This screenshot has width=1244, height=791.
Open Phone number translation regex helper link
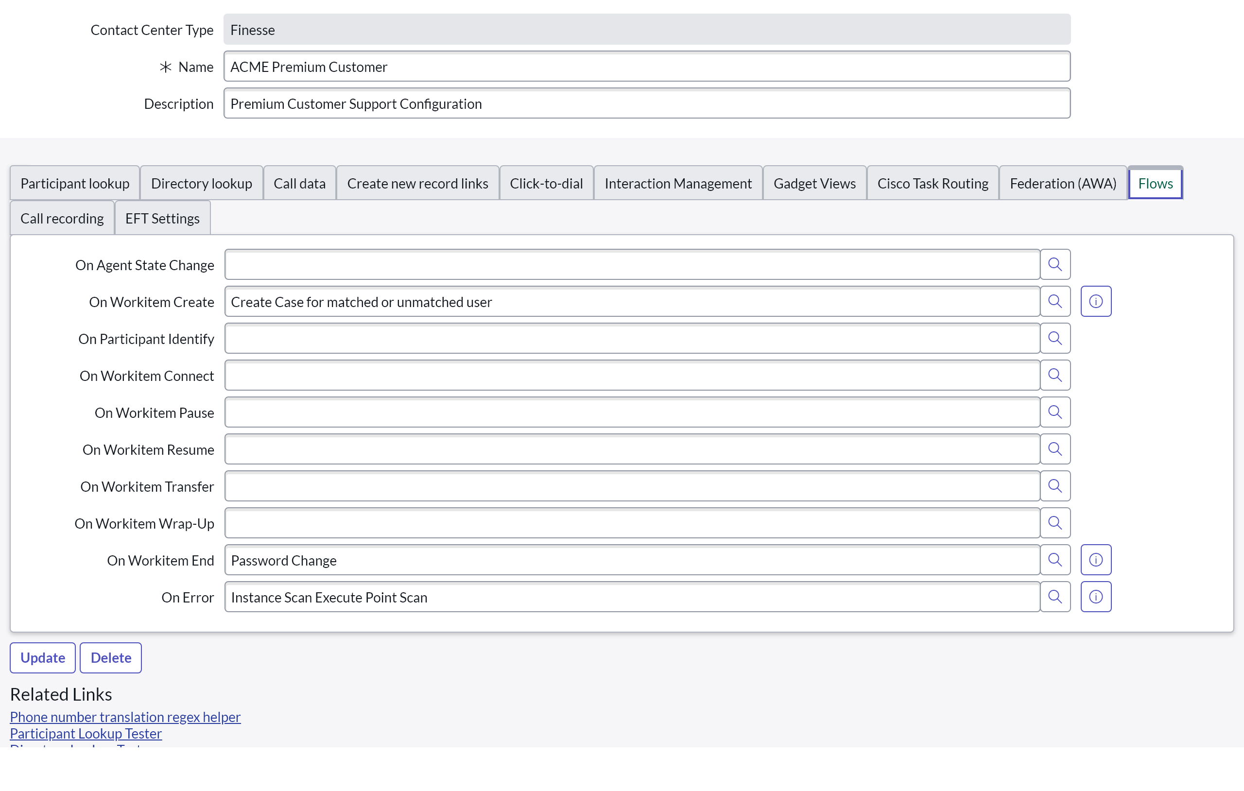pyautogui.click(x=125, y=717)
